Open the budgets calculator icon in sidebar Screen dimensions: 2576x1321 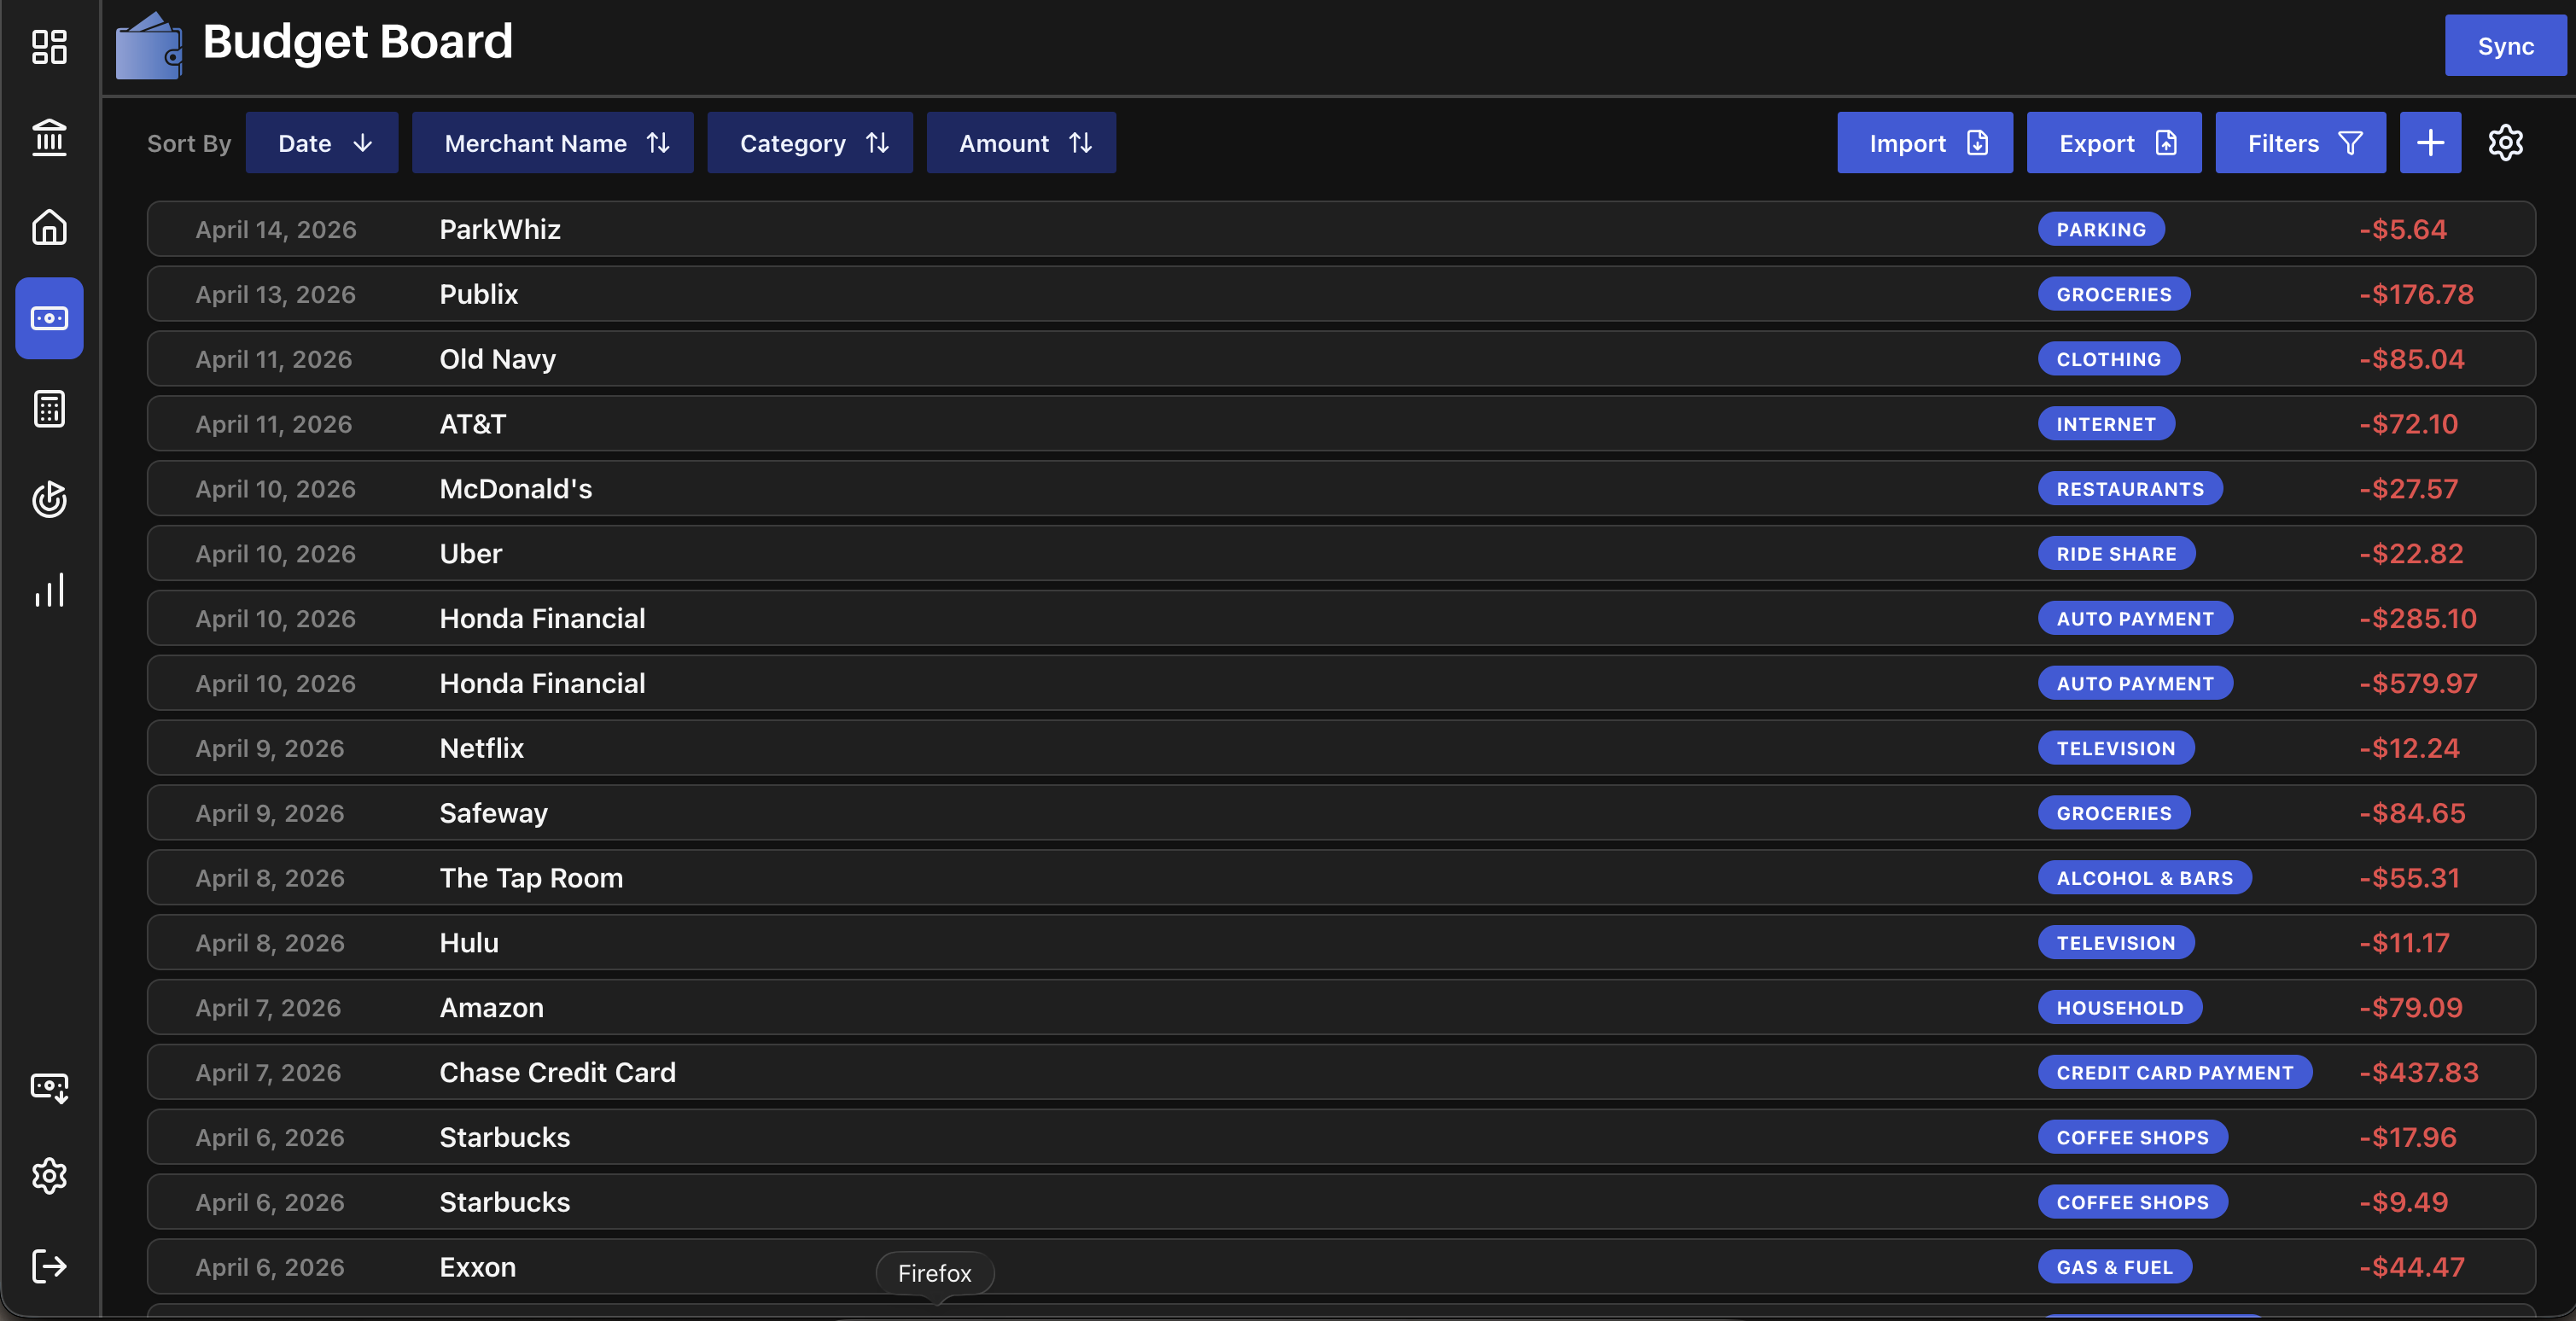pyautogui.click(x=49, y=408)
